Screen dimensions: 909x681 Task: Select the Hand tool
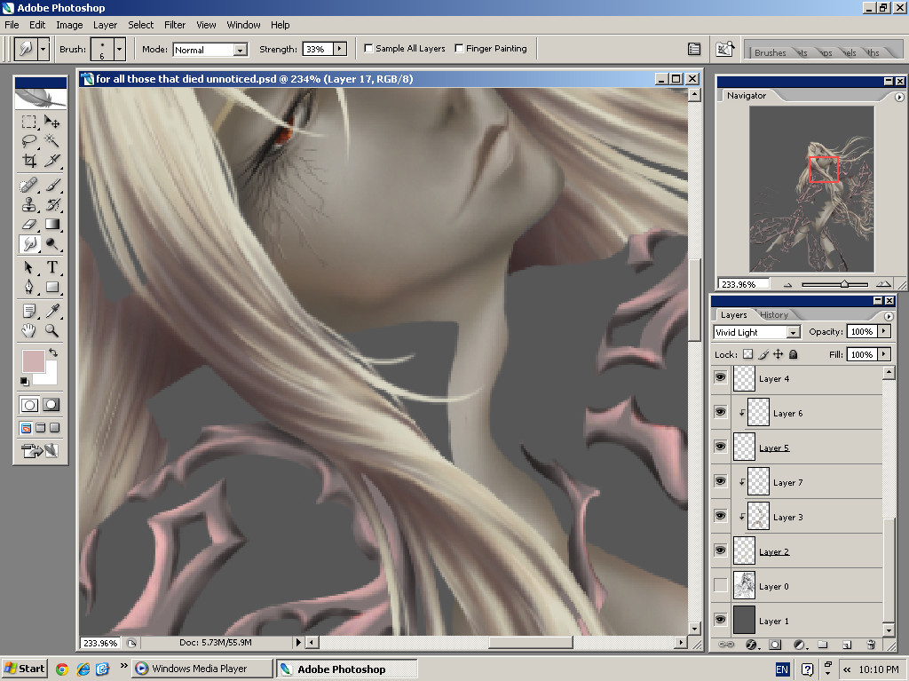tap(29, 330)
